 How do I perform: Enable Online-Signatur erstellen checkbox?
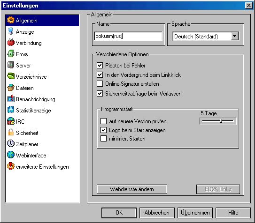click(100, 84)
